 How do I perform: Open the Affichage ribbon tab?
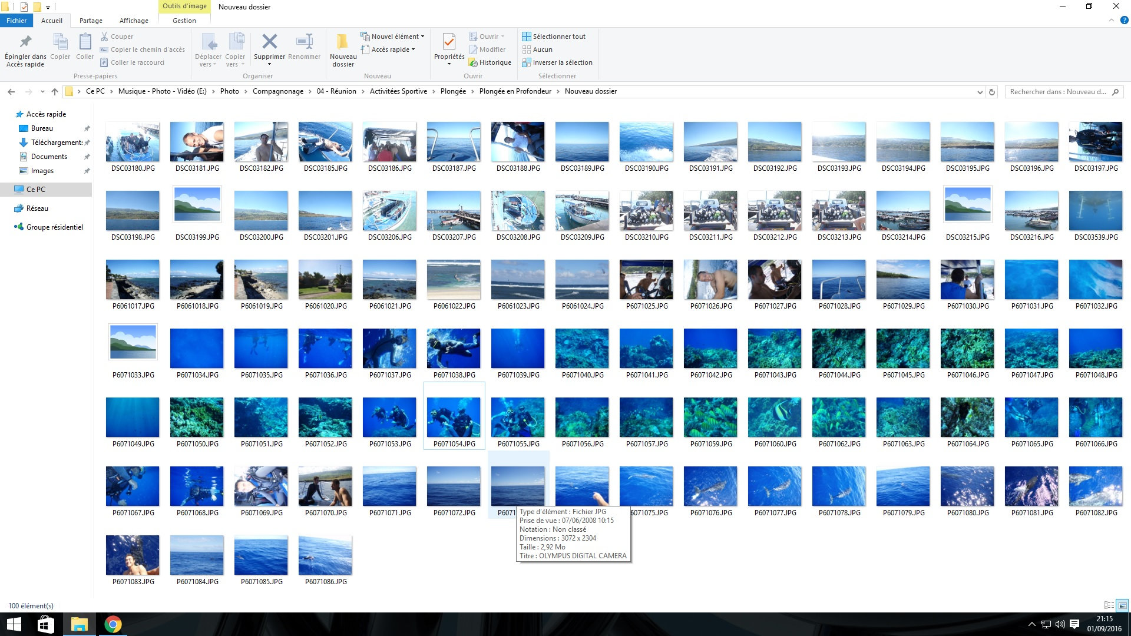134,21
